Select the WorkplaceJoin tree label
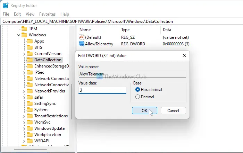 coord(48,135)
